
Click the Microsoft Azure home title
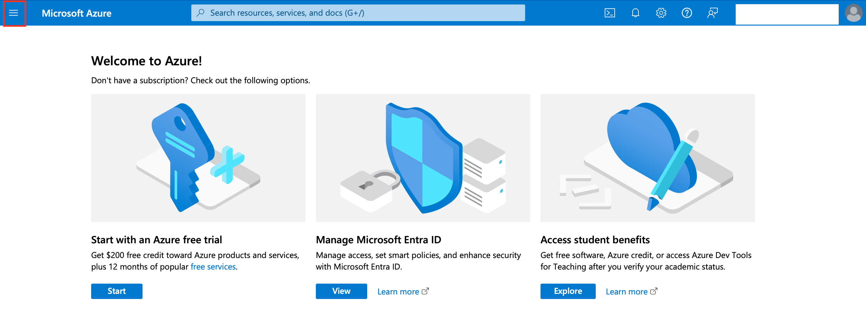(x=76, y=13)
